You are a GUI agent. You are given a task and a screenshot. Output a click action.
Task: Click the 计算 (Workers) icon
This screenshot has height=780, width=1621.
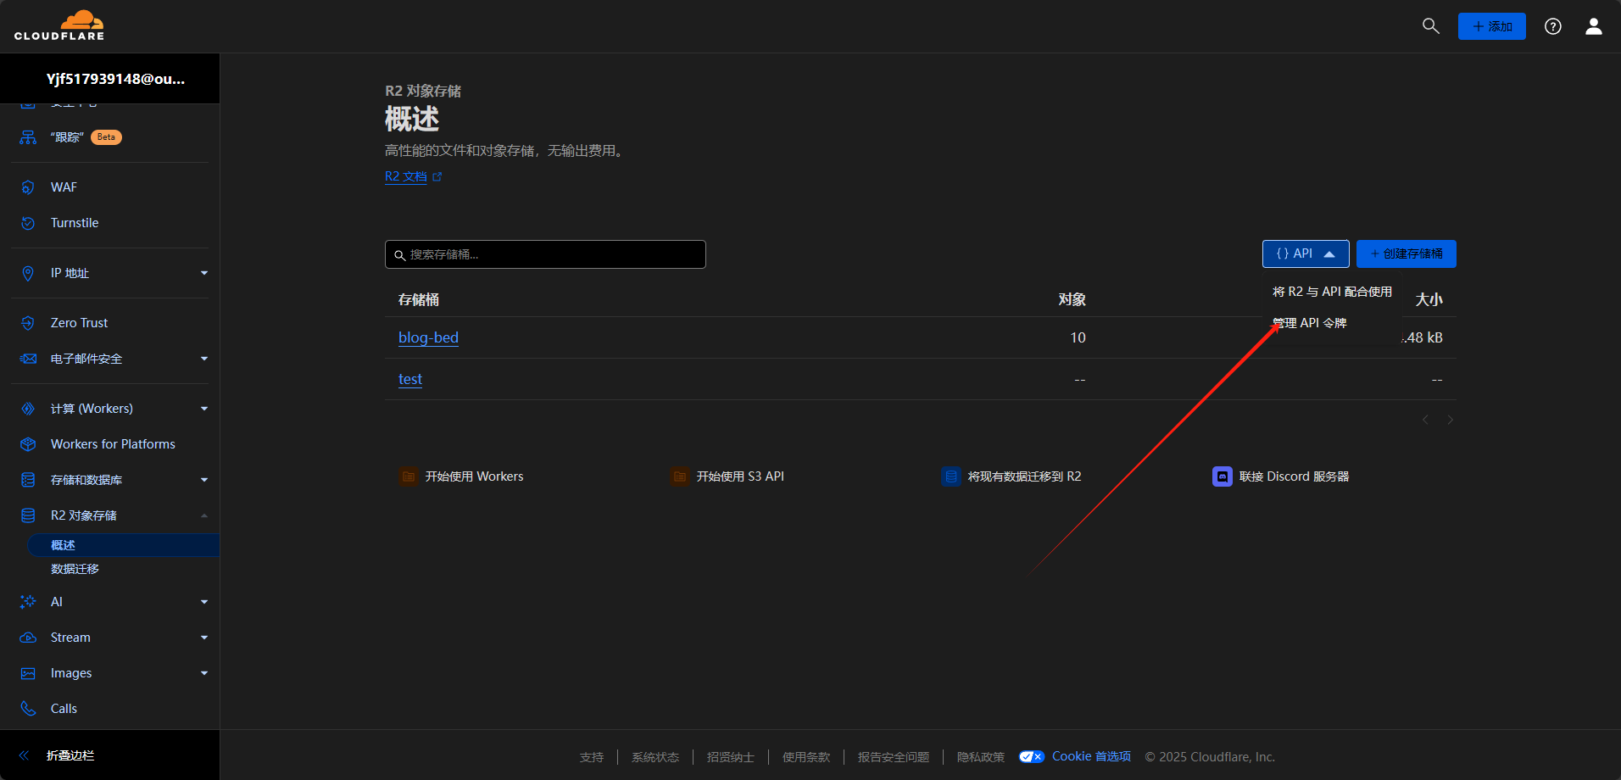pyautogui.click(x=28, y=409)
